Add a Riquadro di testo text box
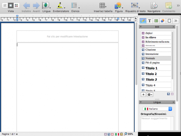The width and height of the screenshot is (181, 136). click(x=135, y=5)
